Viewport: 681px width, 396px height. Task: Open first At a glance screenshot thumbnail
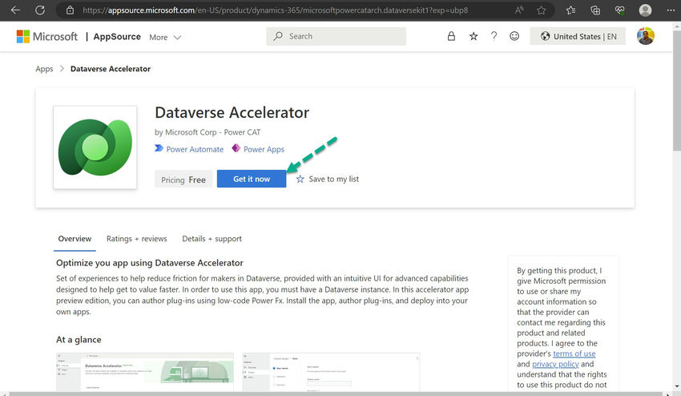point(145,372)
